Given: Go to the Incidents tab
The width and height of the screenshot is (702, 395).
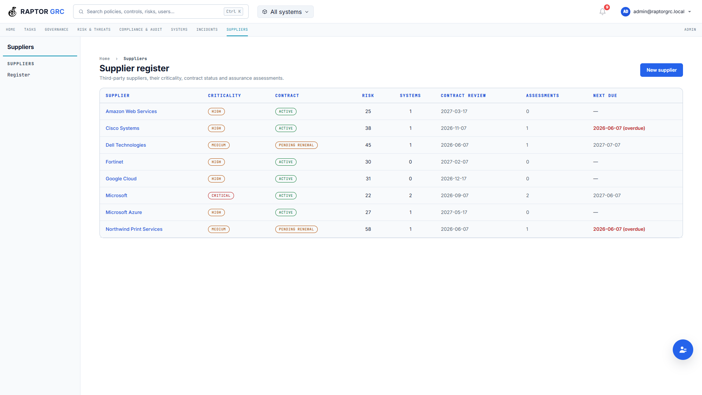Looking at the screenshot, I should click(207, 30).
